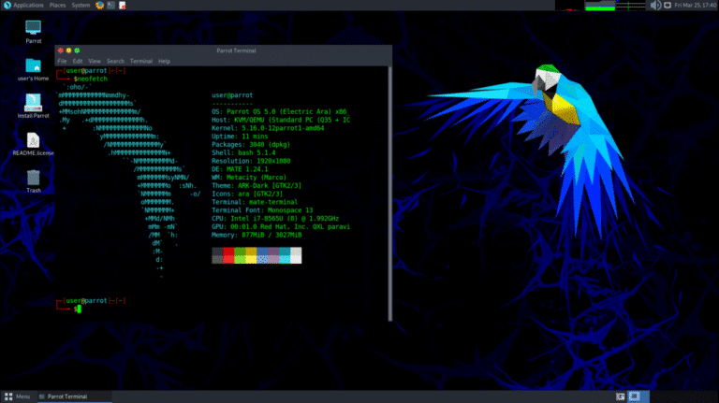Click the yellow swatch in neofetch palette
Viewport: 719px width, 403px height.
(x=251, y=255)
